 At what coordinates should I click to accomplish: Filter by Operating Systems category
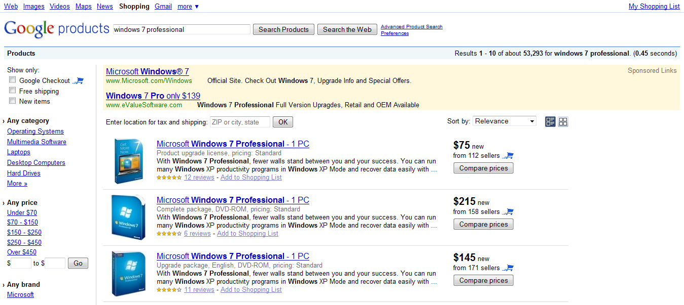35,132
